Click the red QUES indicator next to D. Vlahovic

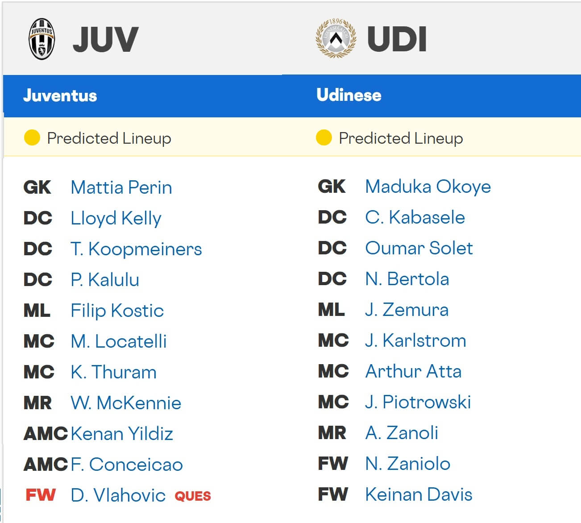pyautogui.click(x=193, y=496)
